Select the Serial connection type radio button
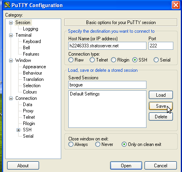Image resolution: width=182 pixels, height=172 pixels. click(x=156, y=60)
